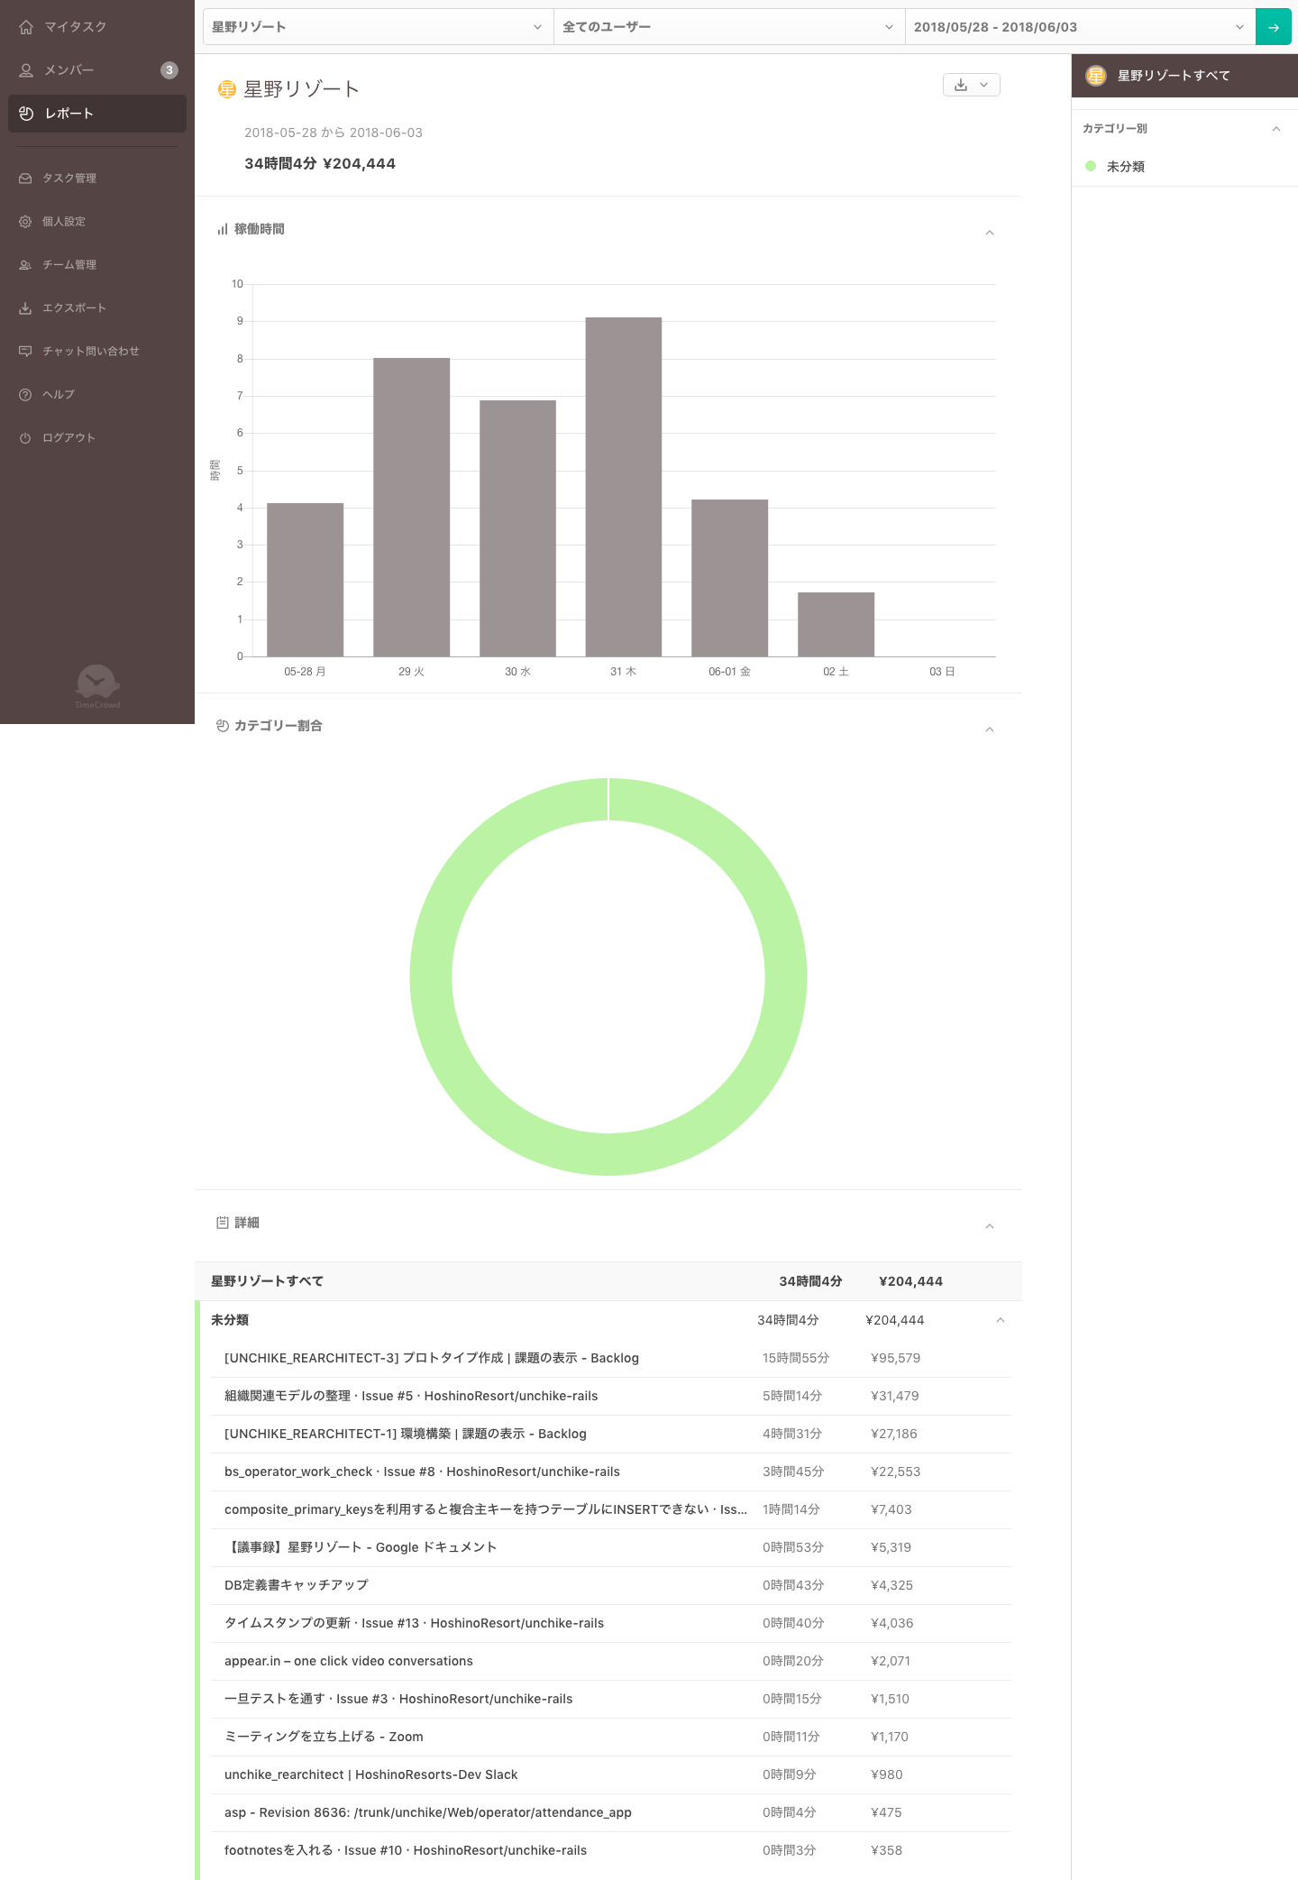
Task: Collapse the カテゴリー割合 section
Action: (x=990, y=729)
